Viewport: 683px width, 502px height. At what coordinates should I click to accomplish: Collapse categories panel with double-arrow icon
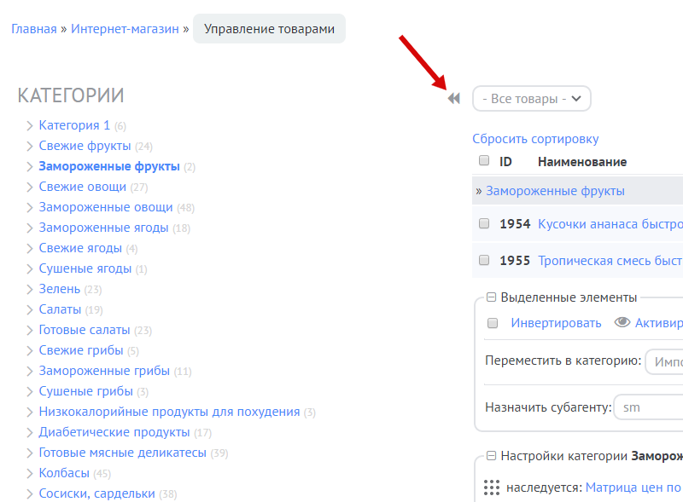click(x=453, y=99)
